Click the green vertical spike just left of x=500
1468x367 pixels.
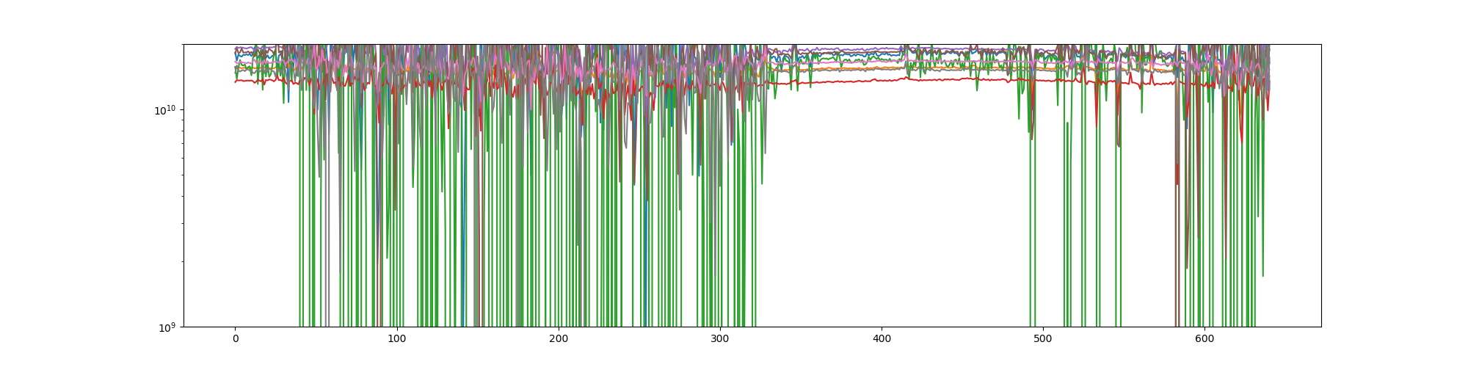[1030, 220]
